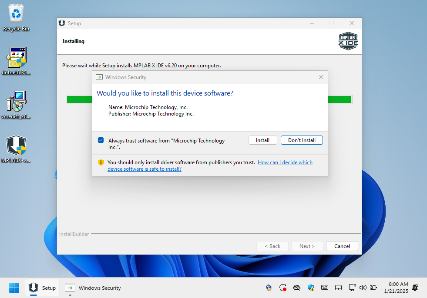Viewport: 427px width, 298px height.
Task: Click the disabled Next > button
Action: tap(307, 246)
